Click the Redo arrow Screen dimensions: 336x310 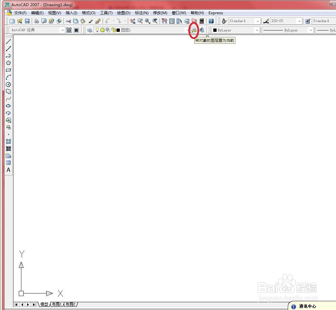(119, 21)
